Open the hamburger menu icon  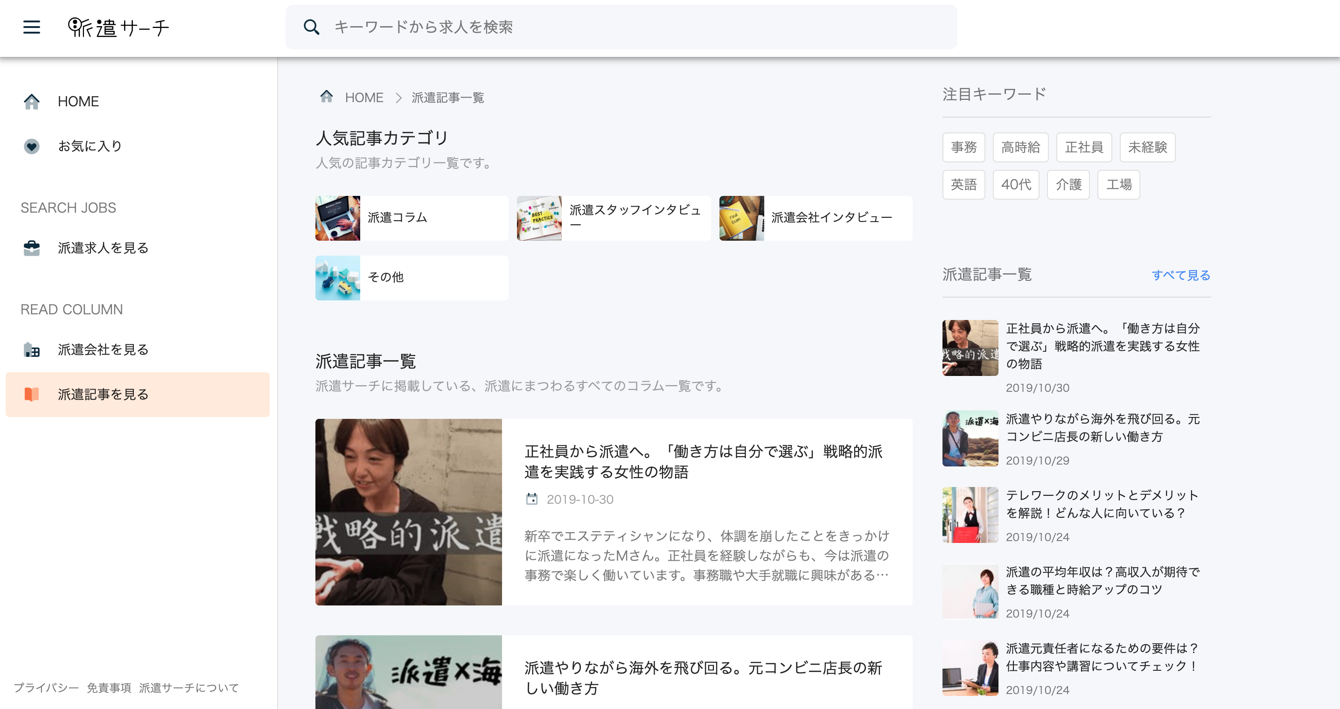pyautogui.click(x=31, y=27)
